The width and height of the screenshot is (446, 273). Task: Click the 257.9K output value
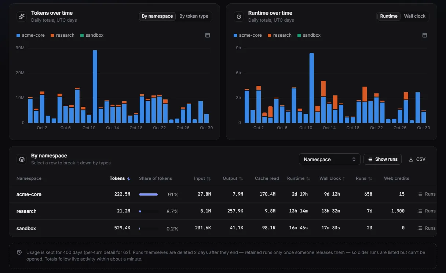click(235, 211)
